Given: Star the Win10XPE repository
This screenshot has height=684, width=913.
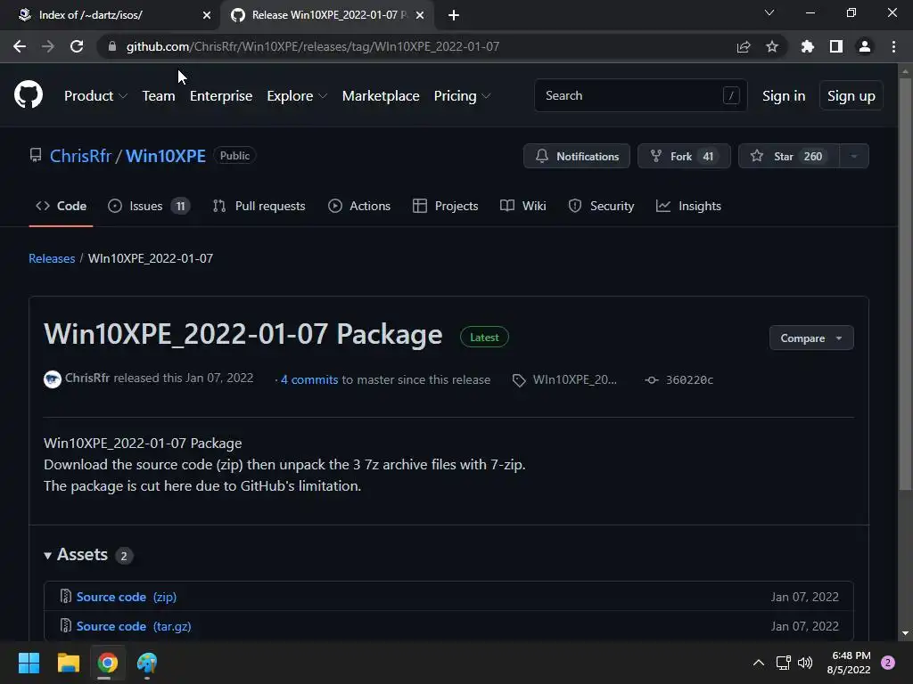Looking at the screenshot, I should (789, 156).
